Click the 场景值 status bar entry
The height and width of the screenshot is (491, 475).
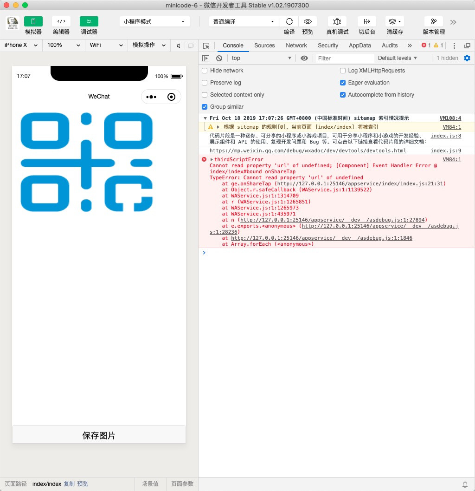tap(150, 484)
